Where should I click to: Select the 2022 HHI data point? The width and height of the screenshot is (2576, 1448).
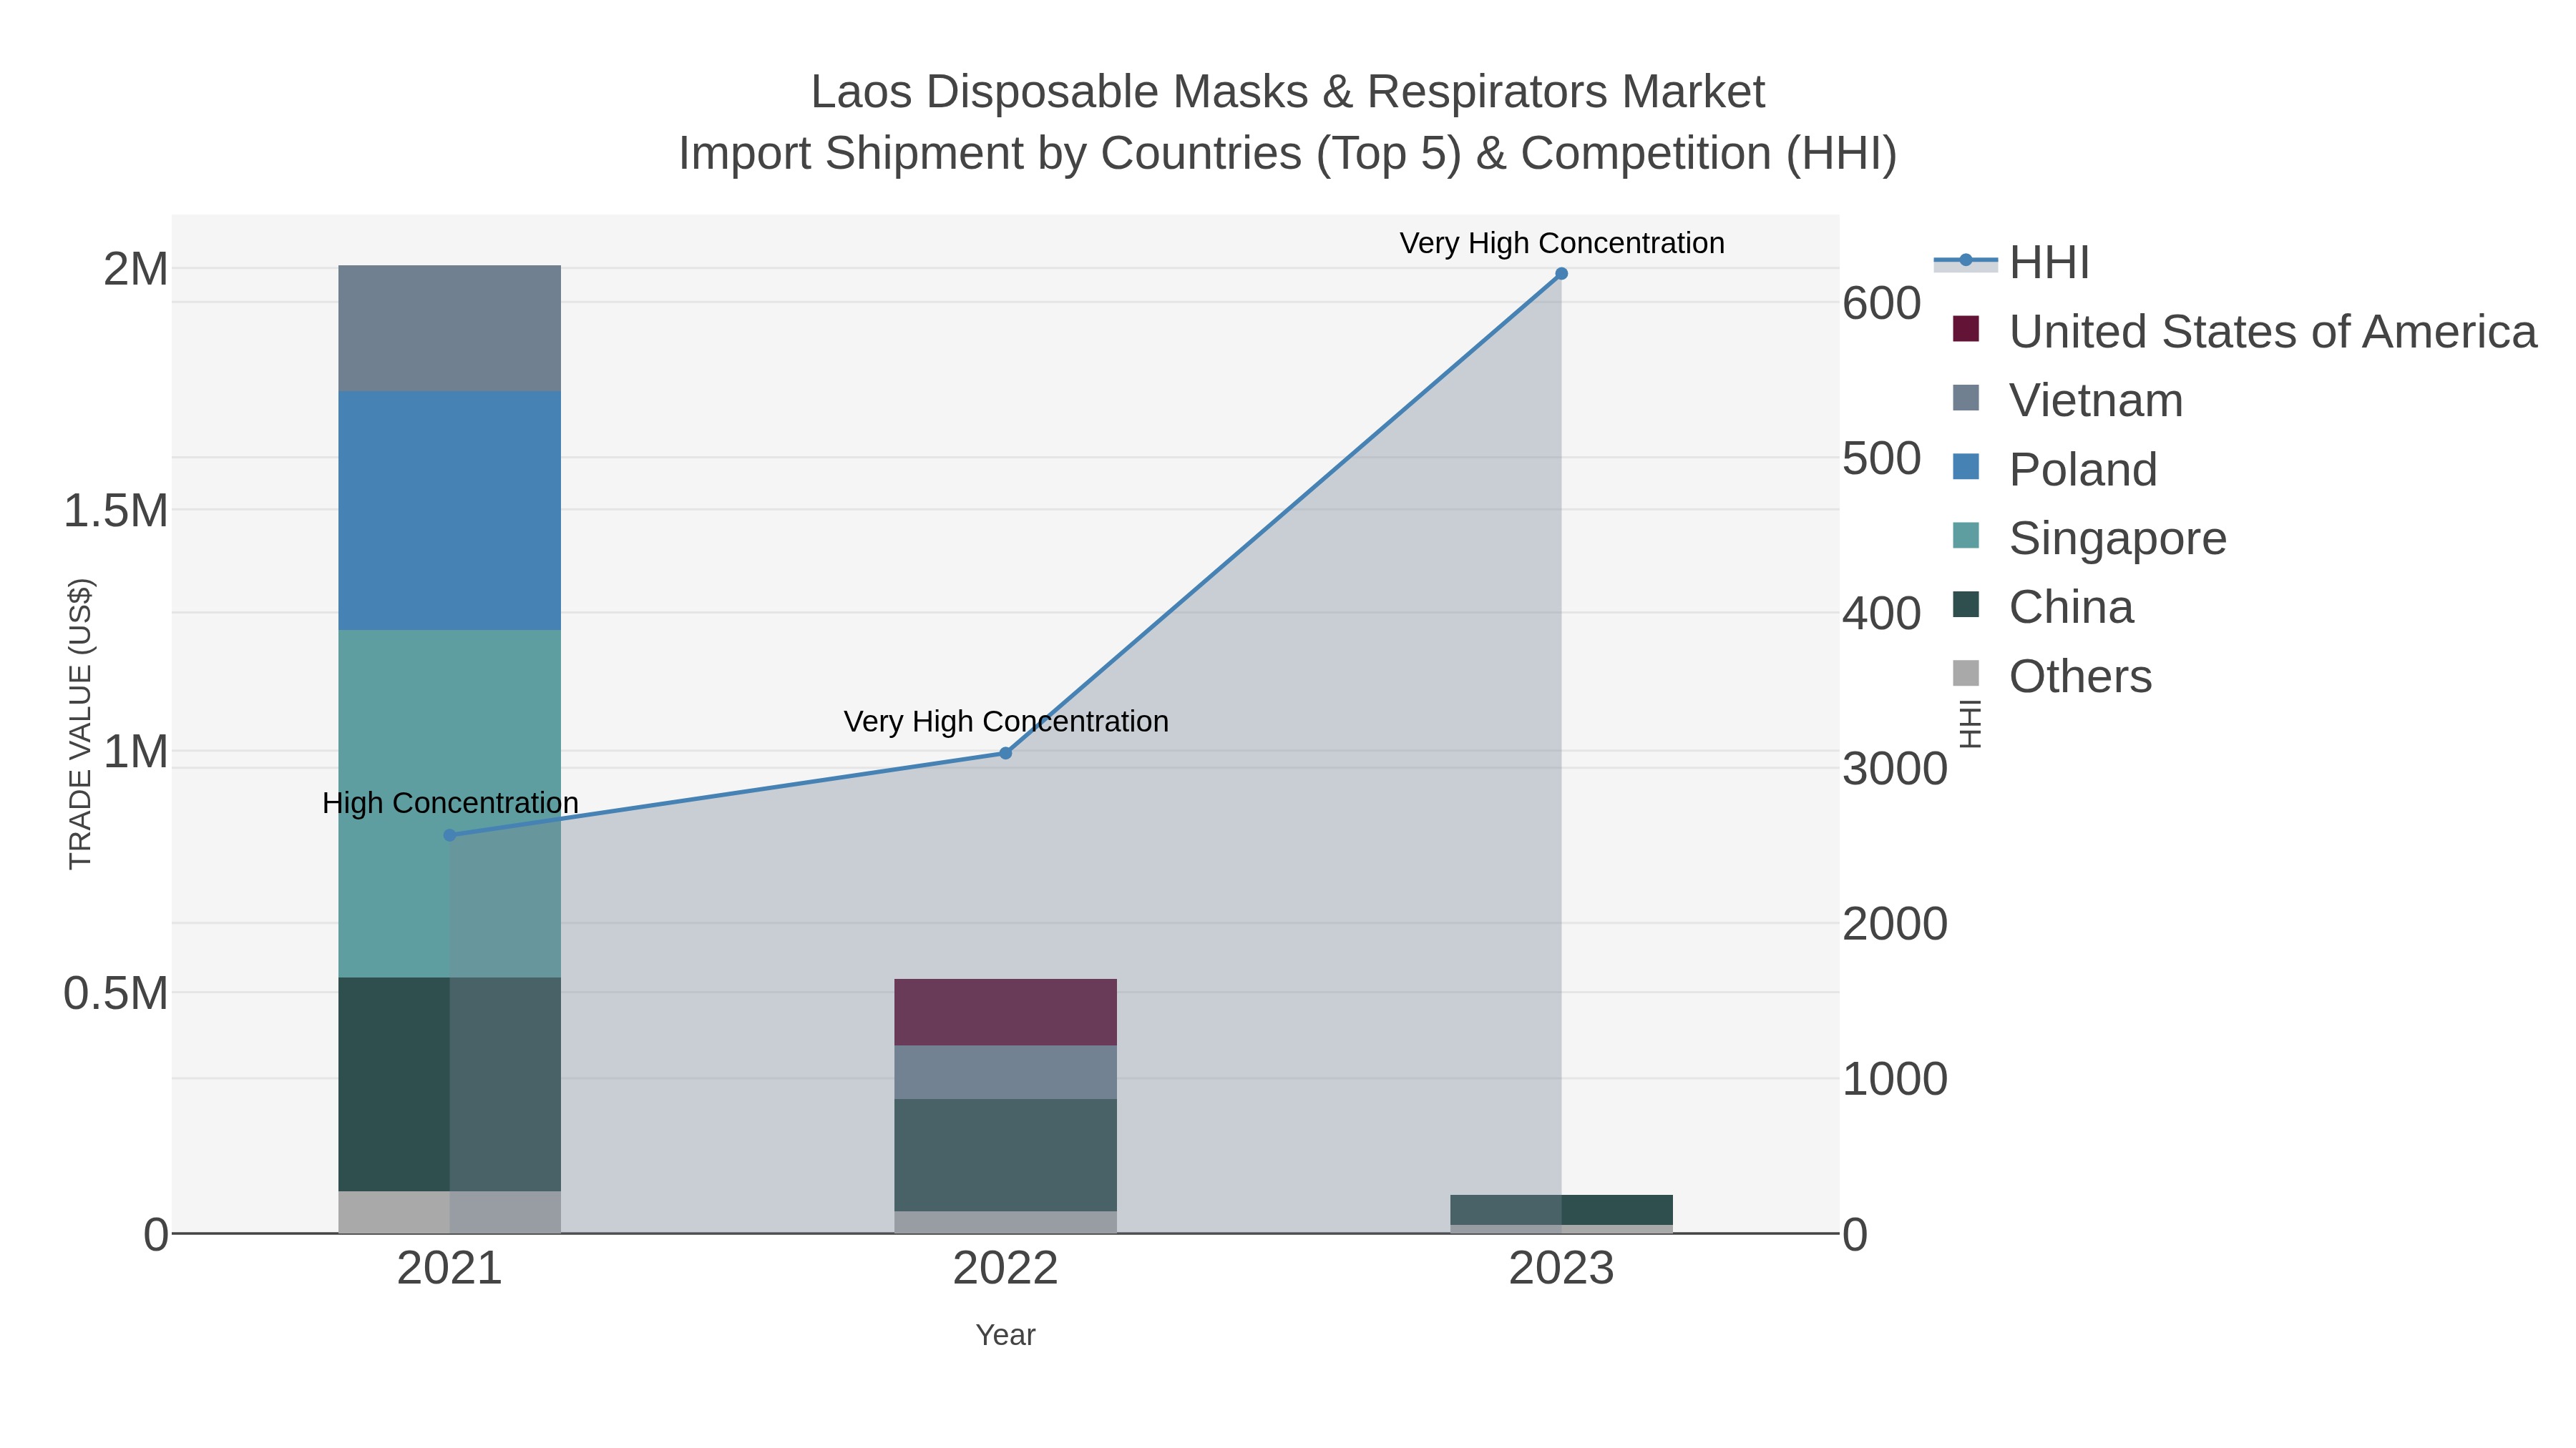[x=1006, y=754]
